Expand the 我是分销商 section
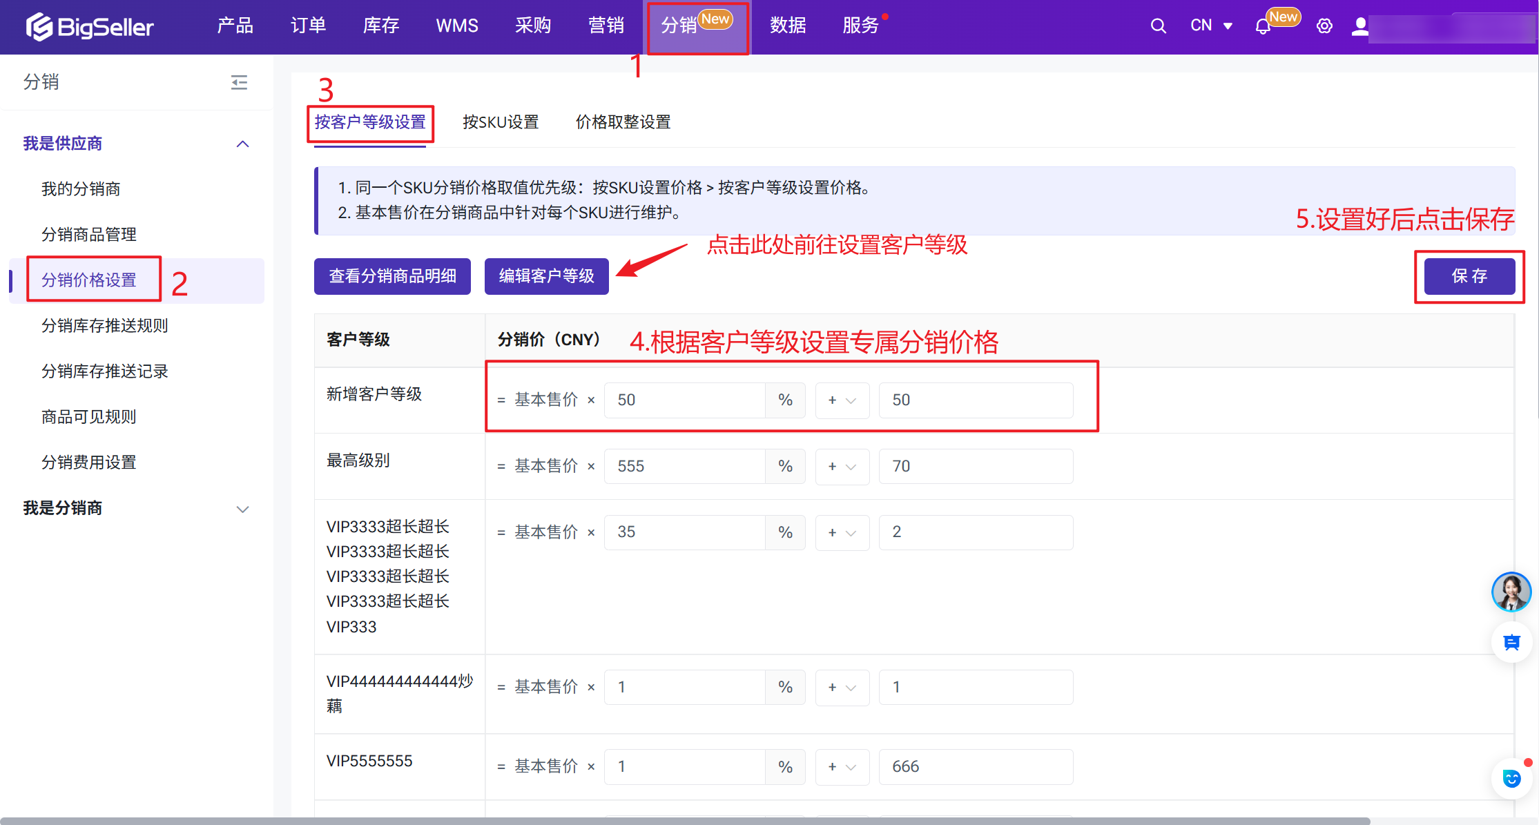1539x825 pixels. click(242, 509)
